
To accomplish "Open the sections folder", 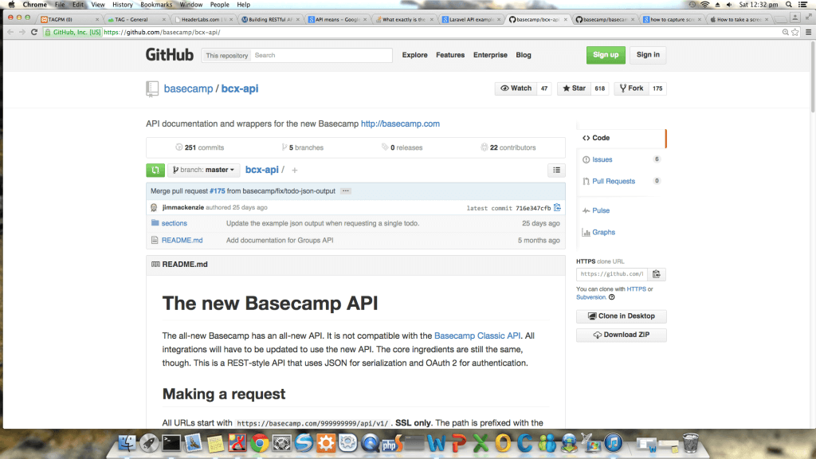I will click(x=175, y=223).
